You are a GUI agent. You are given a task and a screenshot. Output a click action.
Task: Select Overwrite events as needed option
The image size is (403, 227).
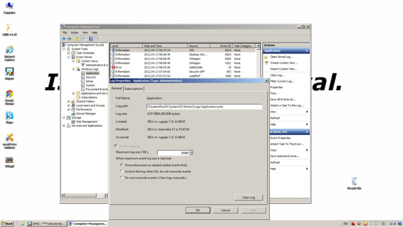click(122, 165)
